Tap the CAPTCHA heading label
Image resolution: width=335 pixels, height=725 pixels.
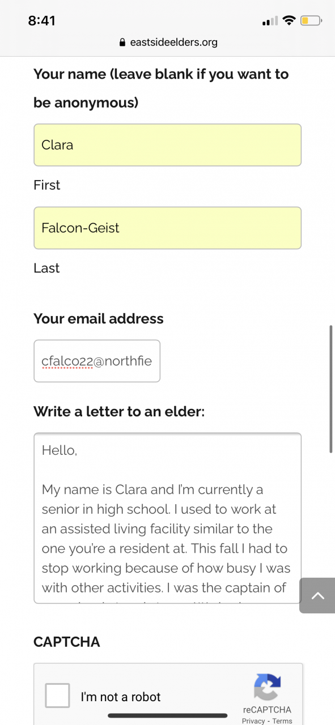point(67,642)
